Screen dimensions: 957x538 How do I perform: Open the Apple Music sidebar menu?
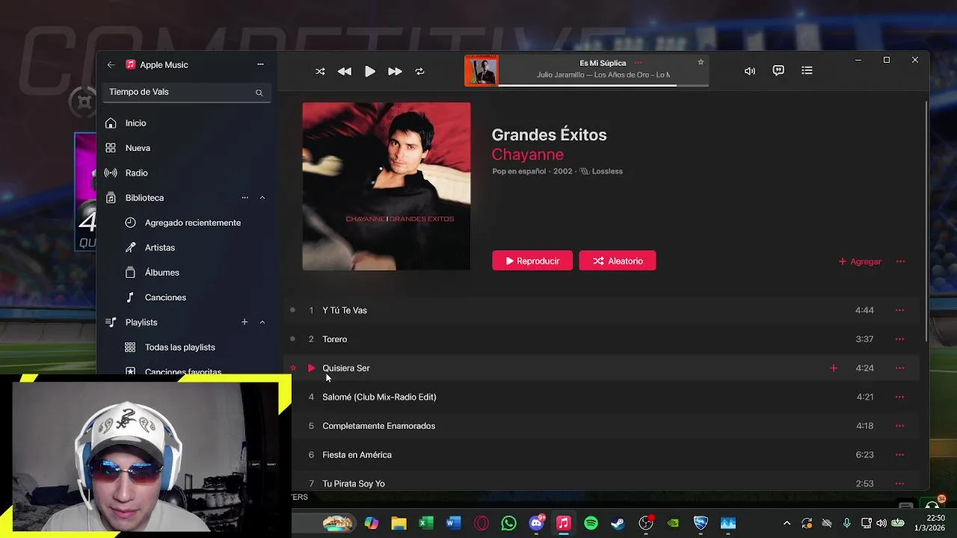tap(260, 64)
